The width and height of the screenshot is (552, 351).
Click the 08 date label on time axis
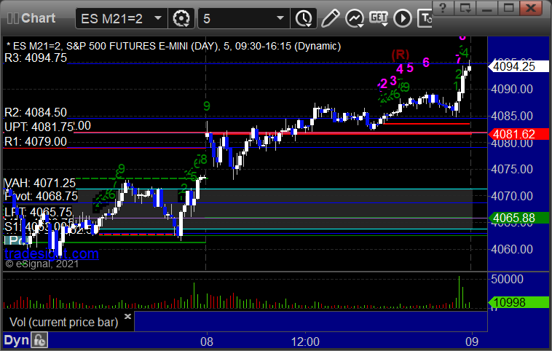click(x=207, y=342)
